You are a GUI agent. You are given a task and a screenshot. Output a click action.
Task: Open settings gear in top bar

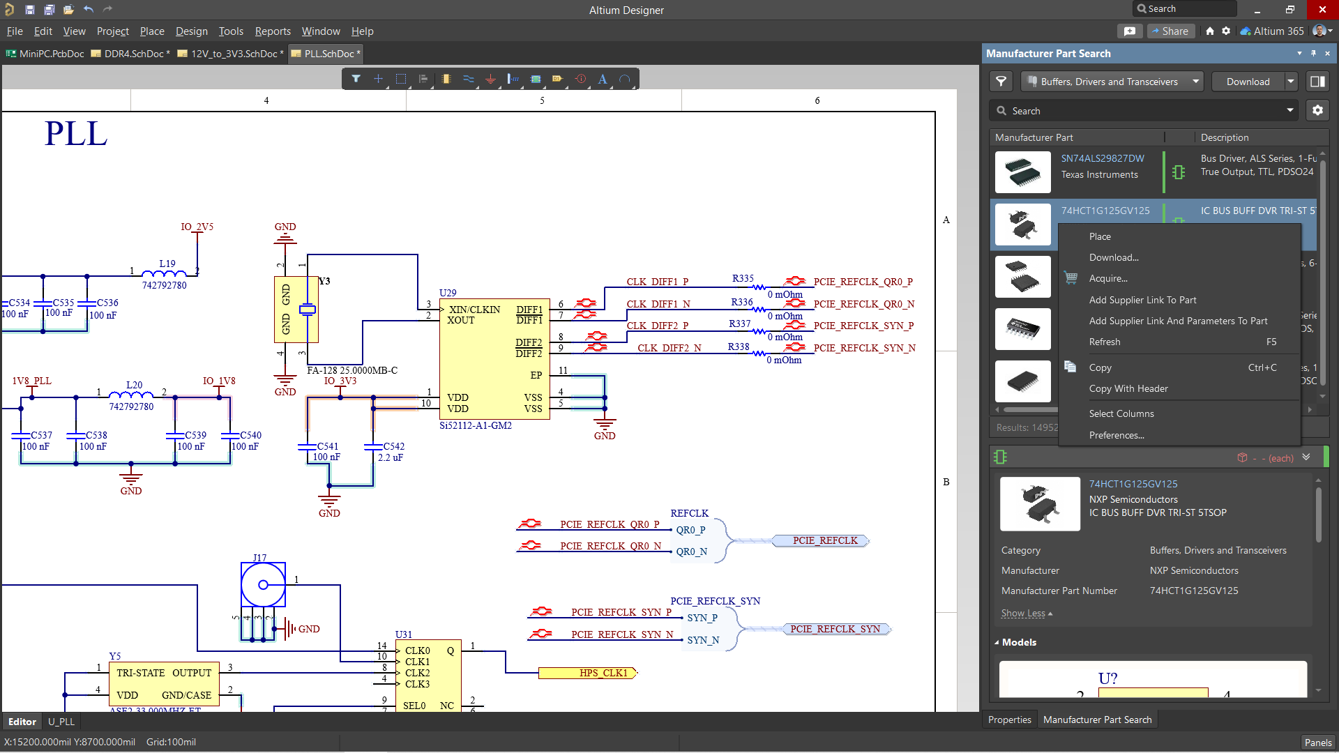pos(1226,31)
